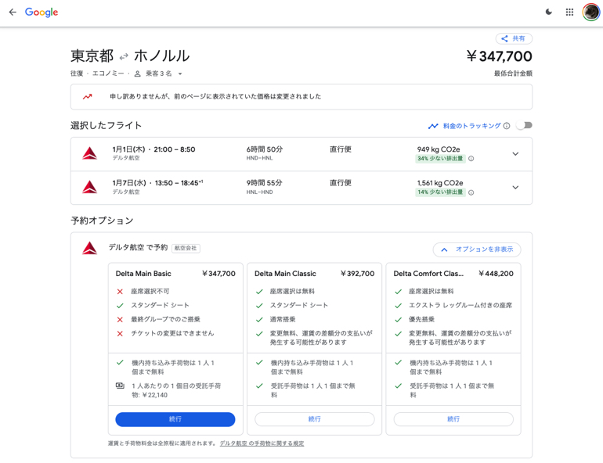Click the price change trend icon

click(x=87, y=96)
